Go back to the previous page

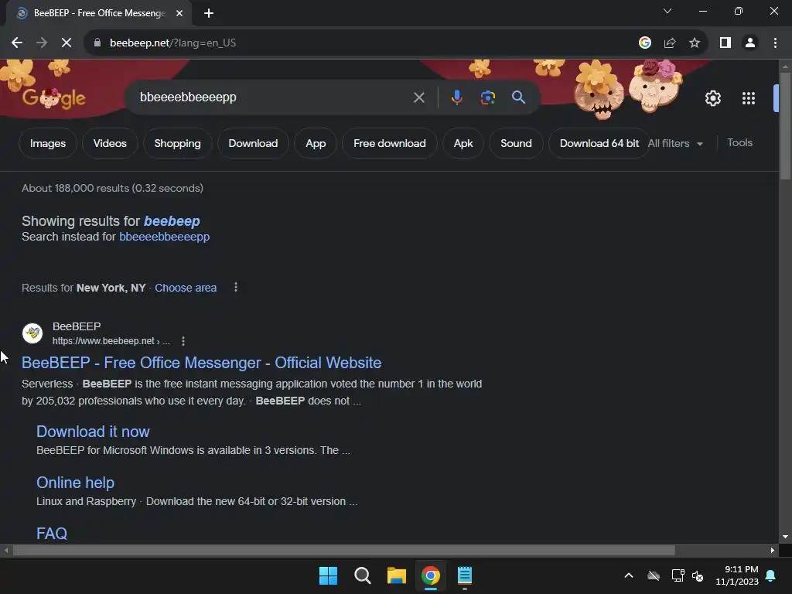point(17,43)
